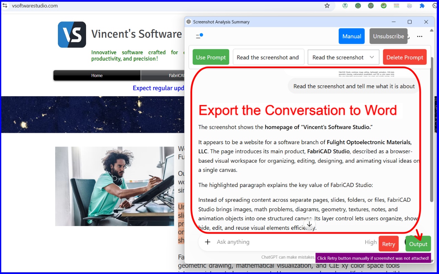Screen dimensions: 439x274
Task: Close the Screenshot Analysis Summary window
Action: click(426, 22)
